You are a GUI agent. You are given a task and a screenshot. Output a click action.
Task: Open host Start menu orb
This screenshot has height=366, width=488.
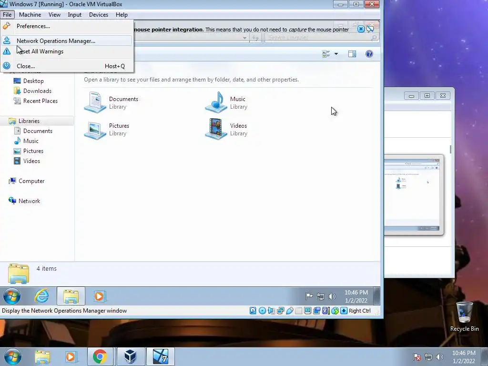click(12, 356)
